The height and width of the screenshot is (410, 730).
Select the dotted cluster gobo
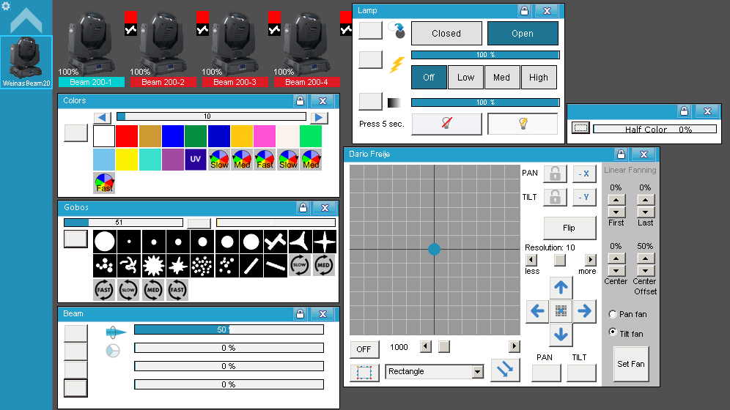202,266
